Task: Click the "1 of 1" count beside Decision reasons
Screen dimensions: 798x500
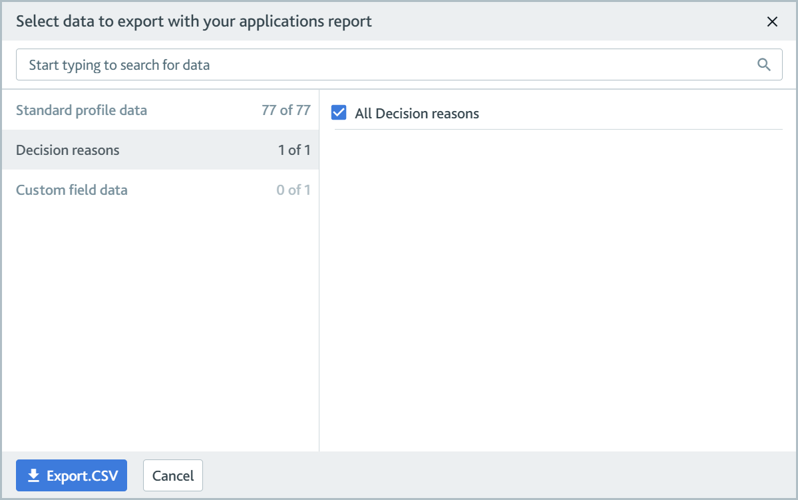Action: [295, 150]
